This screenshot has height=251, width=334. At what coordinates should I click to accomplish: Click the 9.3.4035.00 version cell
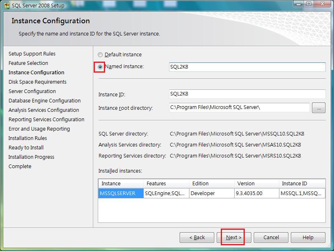[257, 193]
